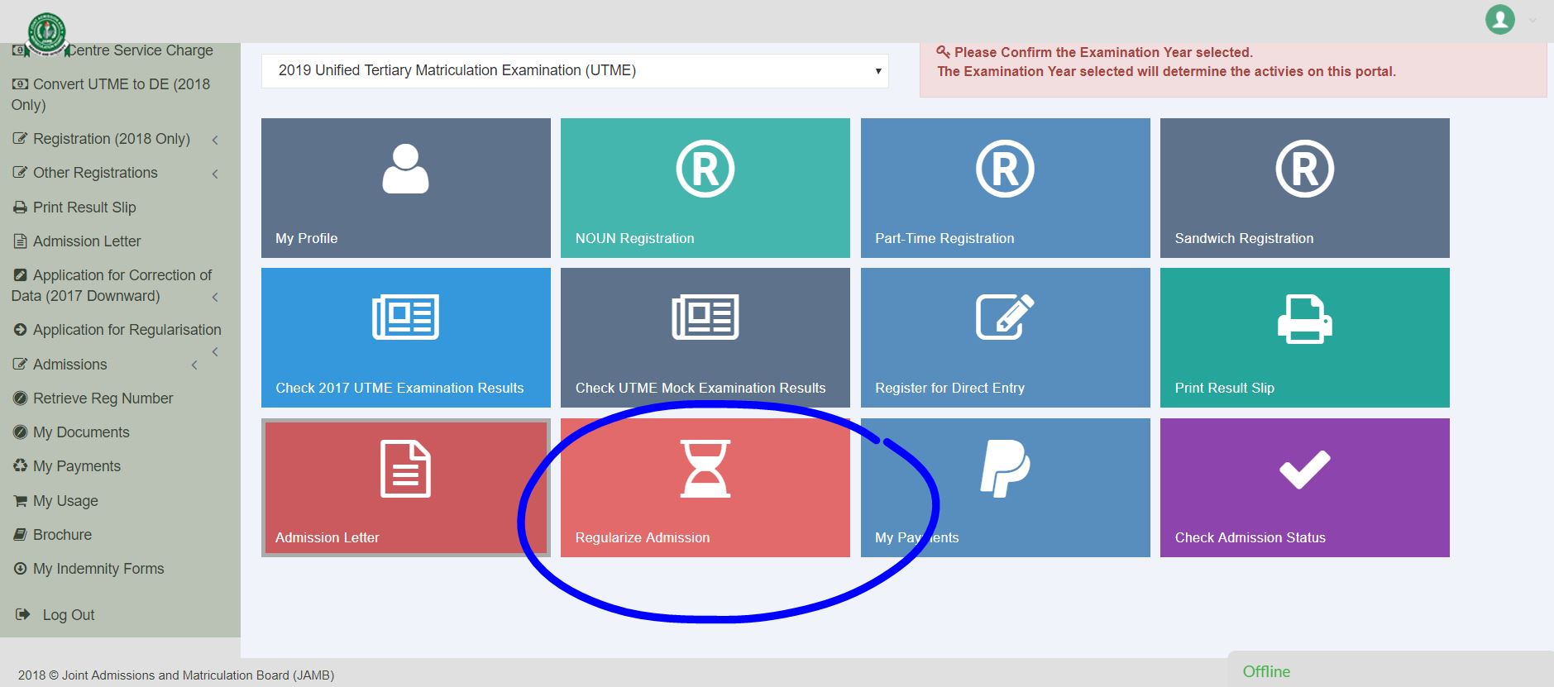Image resolution: width=1554 pixels, height=687 pixels.
Task: Click the My Profile tile label
Action: coord(306,238)
